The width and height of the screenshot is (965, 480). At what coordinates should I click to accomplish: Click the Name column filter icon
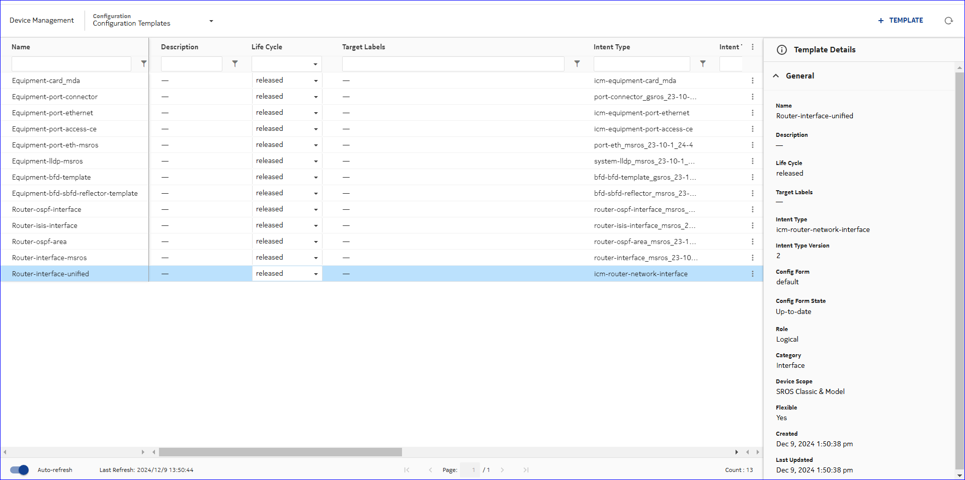pyautogui.click(x=144, y=64)
